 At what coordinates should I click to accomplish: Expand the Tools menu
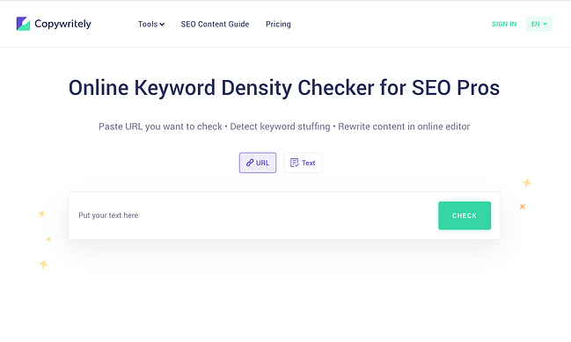click(151, 24)
